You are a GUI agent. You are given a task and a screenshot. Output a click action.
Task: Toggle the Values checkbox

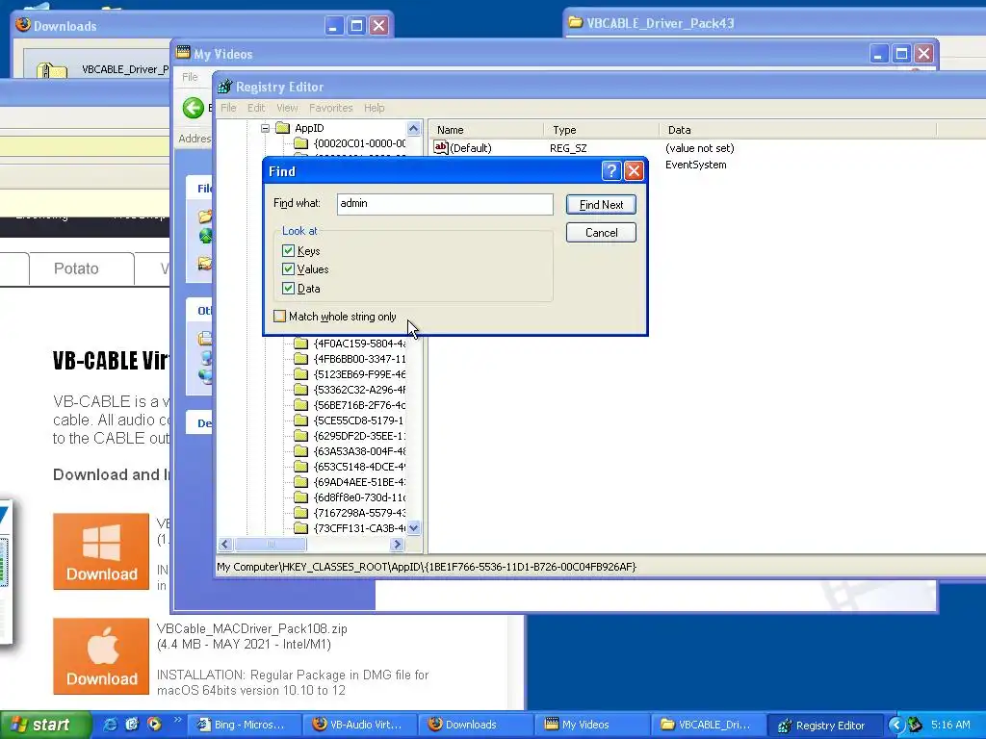(x=289, y=269)
